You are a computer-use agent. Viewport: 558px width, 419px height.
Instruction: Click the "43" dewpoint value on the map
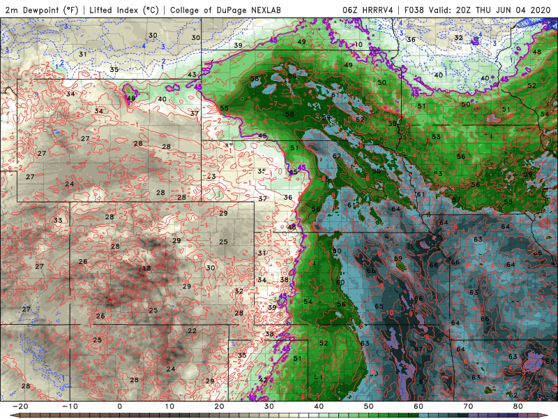click(x=192, y=75)
